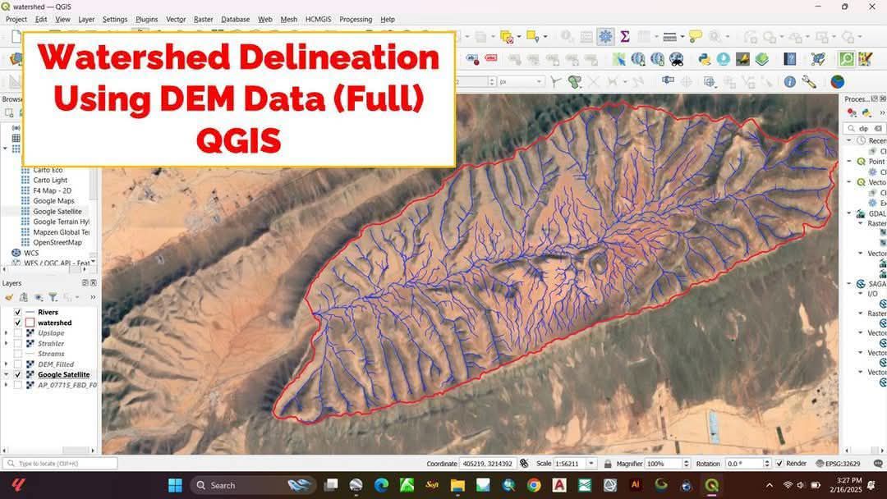Open the QuickMapServices binoculars search icon
887x499 pixels.
pyautogui.click(x=676, y=59)
